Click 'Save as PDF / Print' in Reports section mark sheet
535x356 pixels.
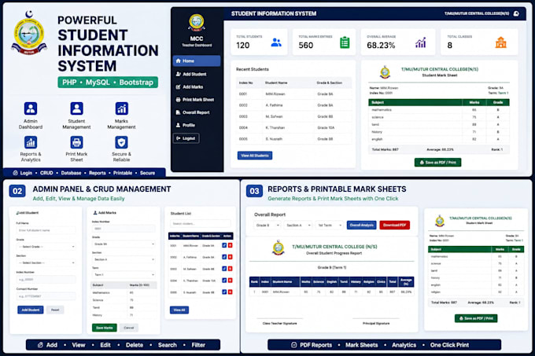click(x=476, y=318)
